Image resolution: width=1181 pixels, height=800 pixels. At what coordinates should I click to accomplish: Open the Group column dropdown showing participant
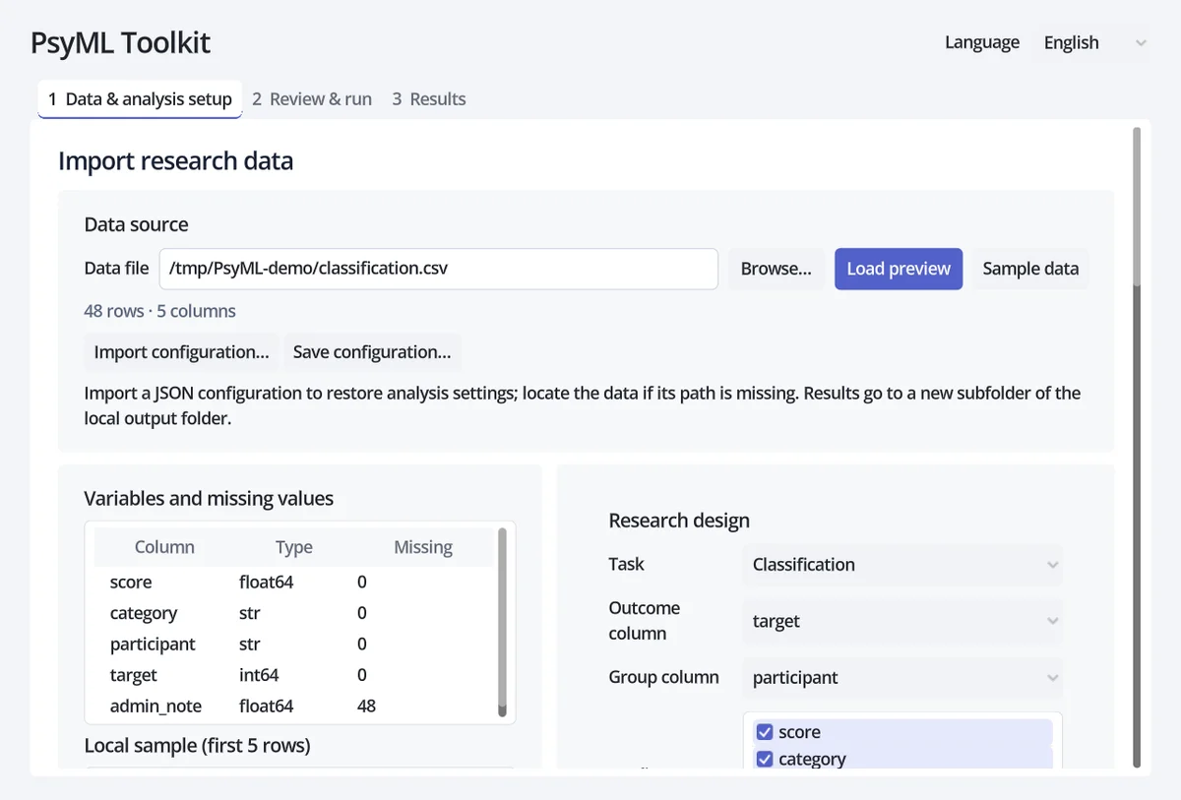pyautogui.click(x=902, y=678)
